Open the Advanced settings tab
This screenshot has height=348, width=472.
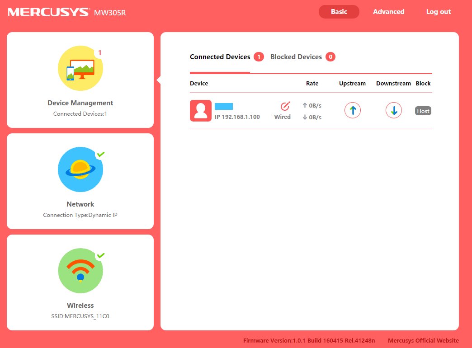click(388, 12)
